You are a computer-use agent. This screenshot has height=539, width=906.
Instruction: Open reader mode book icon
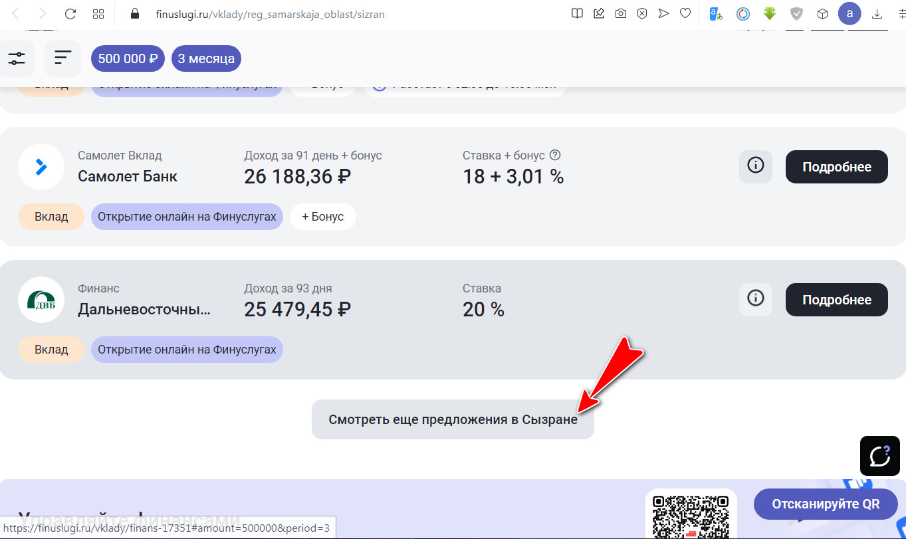578,14
